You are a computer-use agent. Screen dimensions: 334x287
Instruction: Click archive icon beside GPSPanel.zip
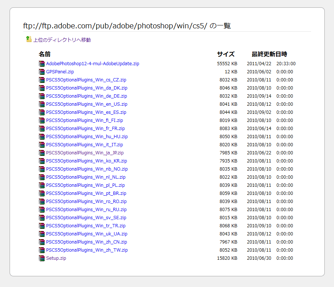(x=42, y=71)
